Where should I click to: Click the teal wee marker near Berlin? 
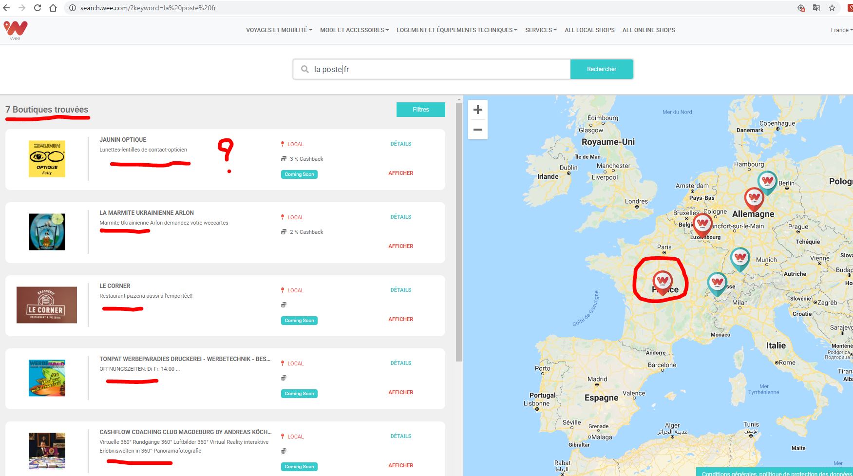point(767,182)
